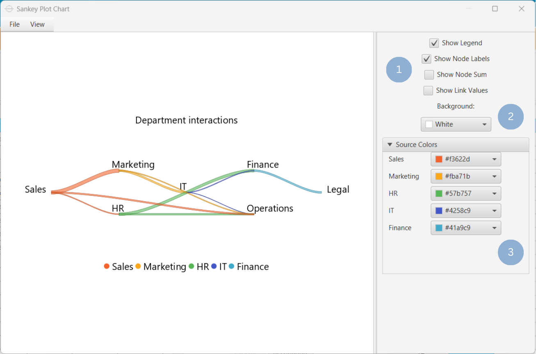Select the Legal node in the chart
Screen dimensions: 536x354
pos(338,189)
